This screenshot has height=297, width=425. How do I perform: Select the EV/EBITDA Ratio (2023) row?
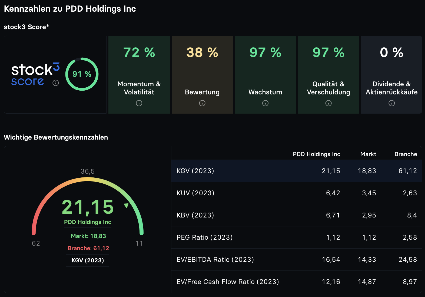[x=297, y=259]
